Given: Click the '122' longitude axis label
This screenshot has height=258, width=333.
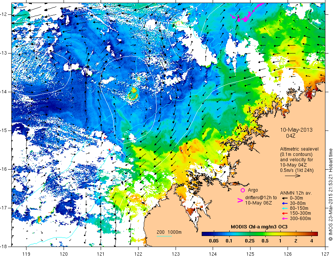Looking at the screenshot, I should click(138, 254).
